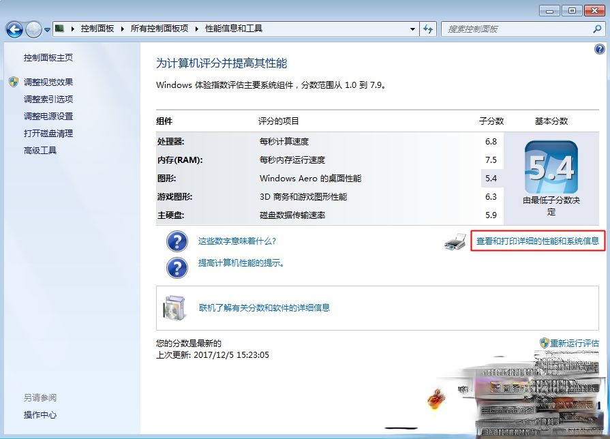The height and width of the screenshot is (439, 610).
Task: Click the 子分数 column header
Action: 491,121
